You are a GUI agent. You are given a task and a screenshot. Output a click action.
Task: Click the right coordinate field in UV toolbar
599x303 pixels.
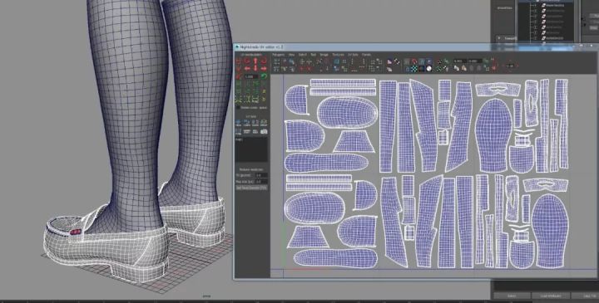point(475,61)
